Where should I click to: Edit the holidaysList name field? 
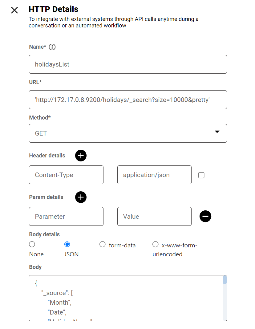click(127, 64)
